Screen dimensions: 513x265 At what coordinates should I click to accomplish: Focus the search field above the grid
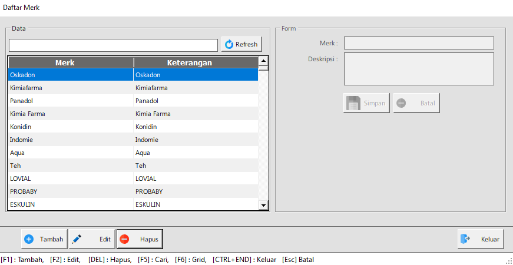click(113, 45)
